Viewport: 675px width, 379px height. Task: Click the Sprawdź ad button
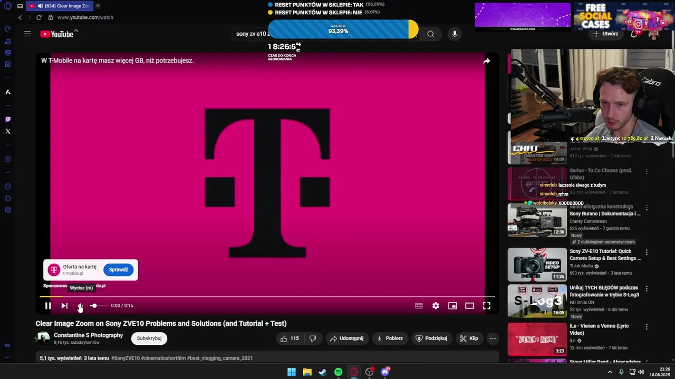[119, 270]
